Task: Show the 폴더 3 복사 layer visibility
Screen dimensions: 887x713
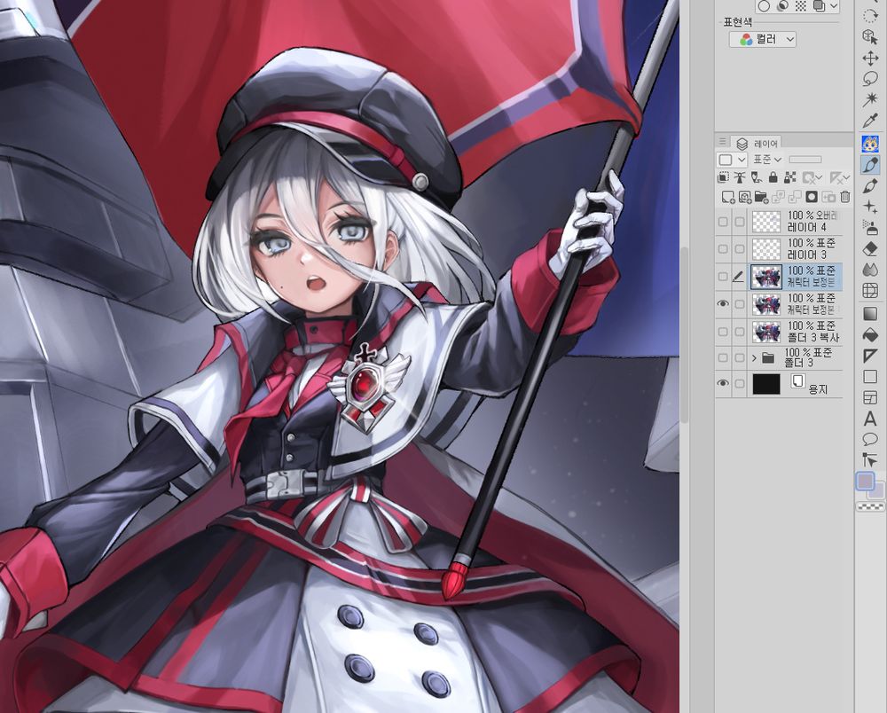Action: point(723,332)
